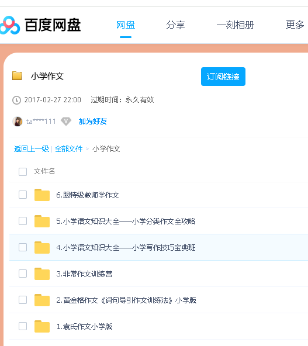The height and width of the screenshot is (346, 308).
Task: Click the 百度网盘 title text
Action: coord(53,25)
